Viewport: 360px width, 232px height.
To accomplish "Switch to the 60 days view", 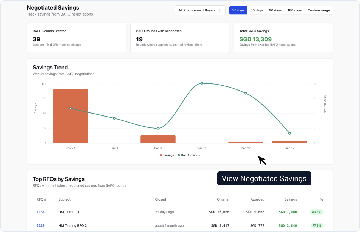I will [257, 10].
